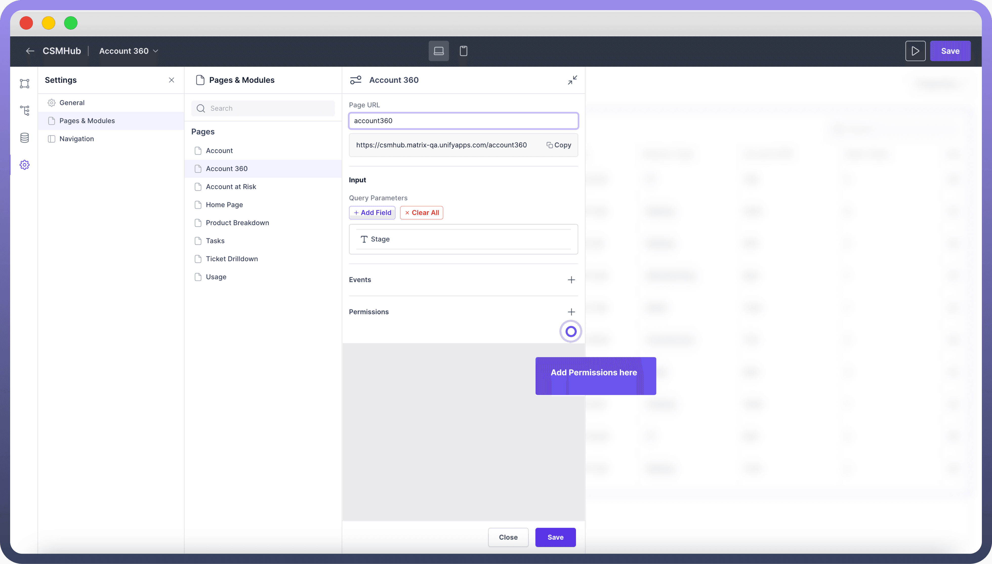Expand the Events section

point(571,280)
